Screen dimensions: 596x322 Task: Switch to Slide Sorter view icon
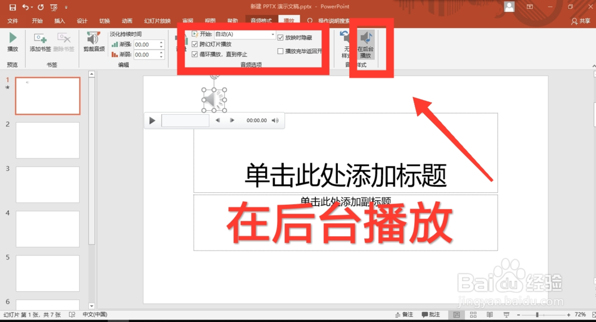click(x=473, y=315)
